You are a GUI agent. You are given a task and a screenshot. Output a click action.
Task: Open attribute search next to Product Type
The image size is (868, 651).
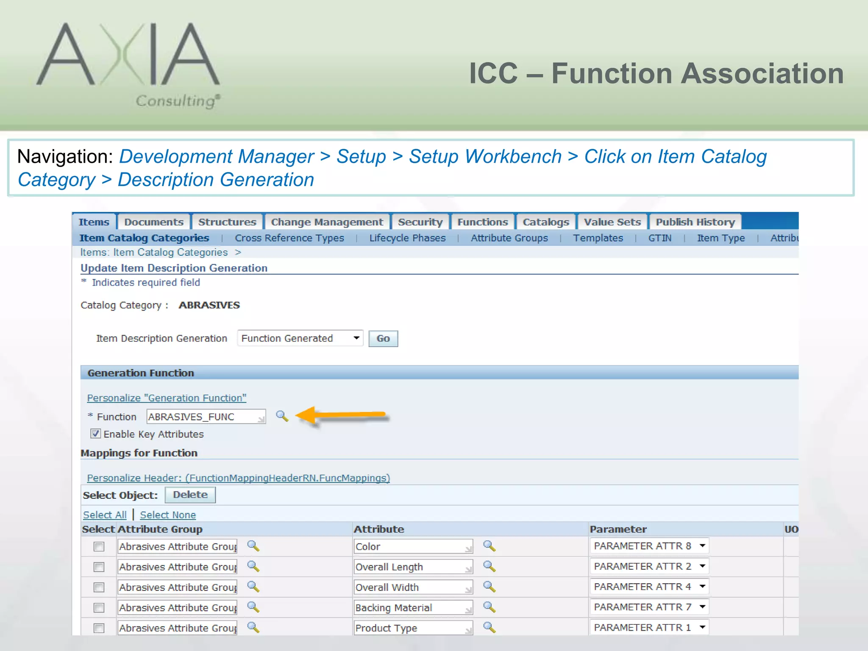click(x=489, y=627)
